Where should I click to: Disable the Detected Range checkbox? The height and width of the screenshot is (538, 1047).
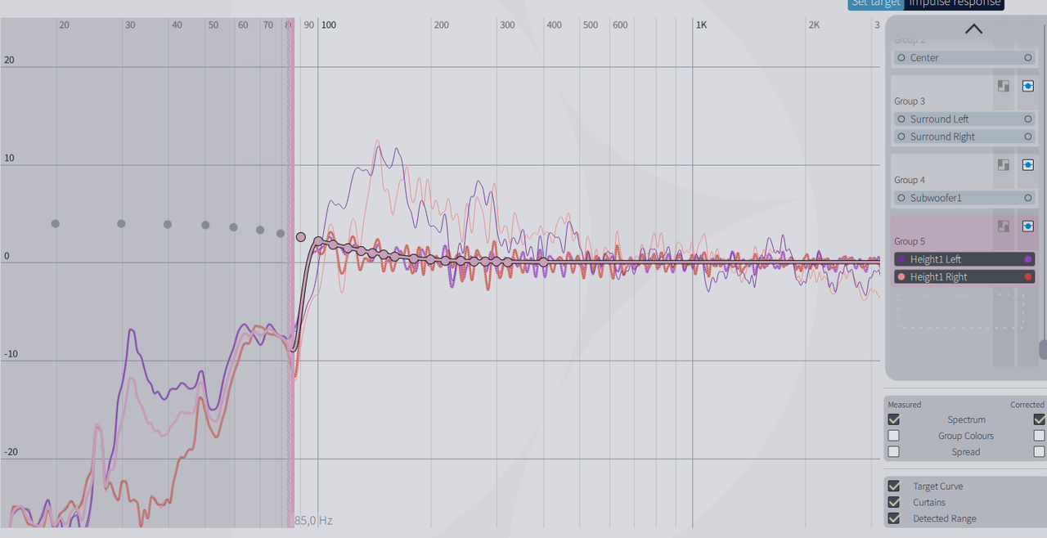[894, 518]
